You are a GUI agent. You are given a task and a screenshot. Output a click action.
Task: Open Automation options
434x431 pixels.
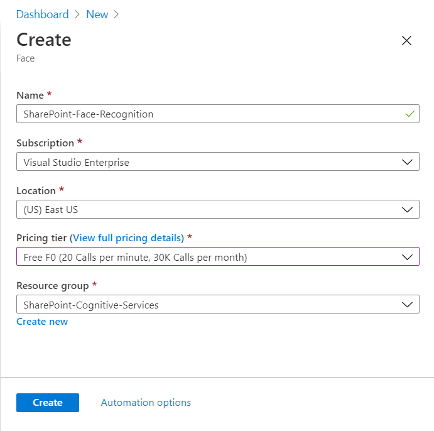coord(146,403)
